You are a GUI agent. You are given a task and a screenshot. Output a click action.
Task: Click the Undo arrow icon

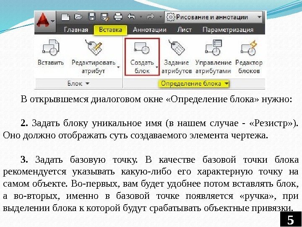[131, 17]
